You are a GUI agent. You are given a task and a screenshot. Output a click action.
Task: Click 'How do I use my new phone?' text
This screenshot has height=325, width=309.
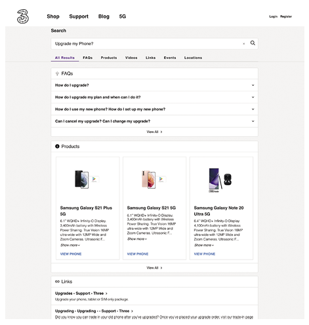pos(110,109)
